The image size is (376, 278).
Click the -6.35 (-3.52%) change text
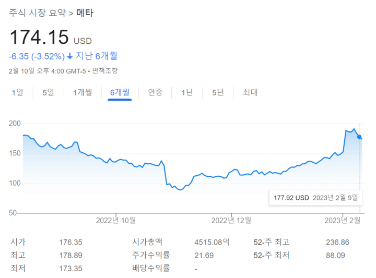tap(37, 56)
